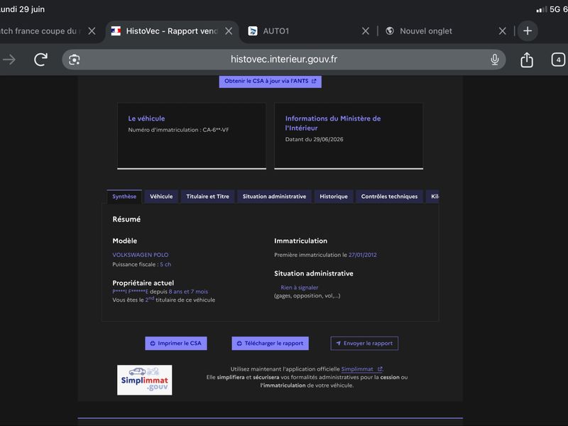
Task: Tap the microphone voice search icon
Action: pos(494,60)
